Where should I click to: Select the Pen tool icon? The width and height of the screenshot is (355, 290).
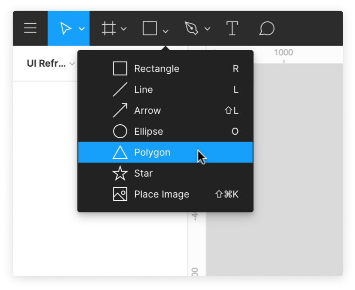191,28
